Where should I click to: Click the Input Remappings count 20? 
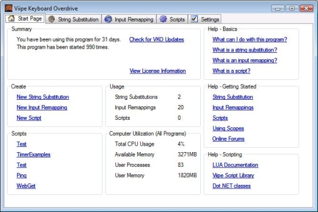181,107
